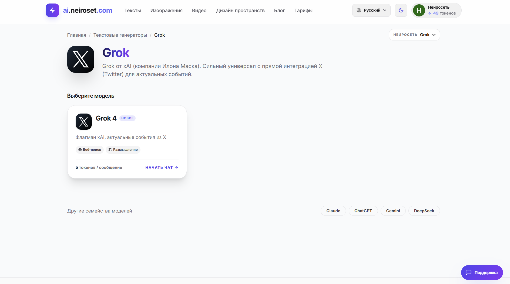Expand the НЕЙРОСЕТЬ Grok selector dropdown
The image size is (510, 284).
[x=414, y=35]
